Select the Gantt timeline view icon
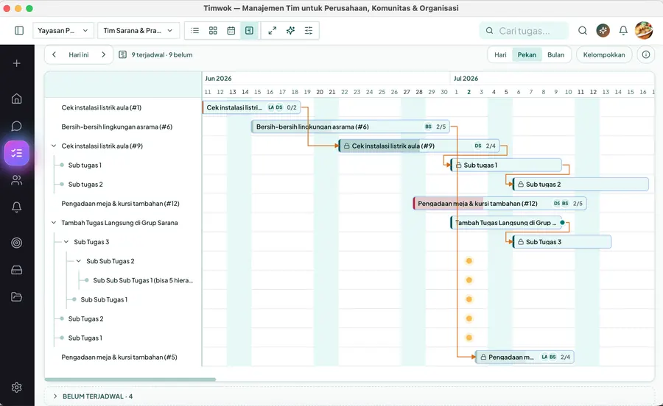 [x=250, y=30]
